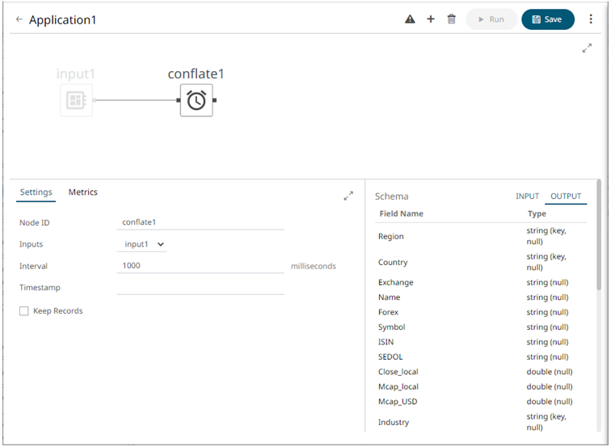Image resolution: width=611 pixels, height=447 pixels.
Task: Select the conflate1 clock node icon
Action: pyautogui.click(x=196, y=101)
